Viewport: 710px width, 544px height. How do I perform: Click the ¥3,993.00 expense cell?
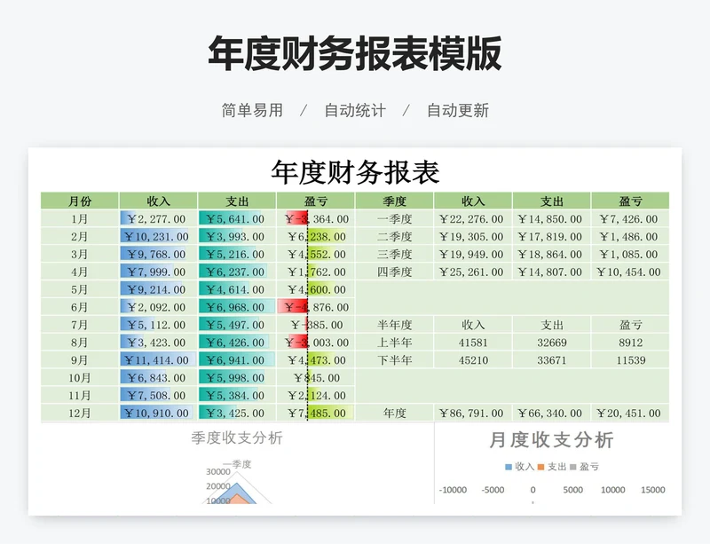tap(237, 236)
